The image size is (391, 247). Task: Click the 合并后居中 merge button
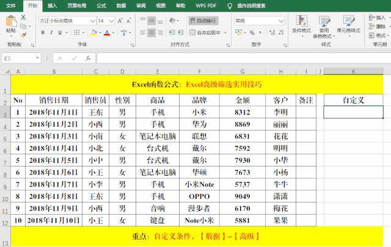pyautogui.click(x=205, y=32)
